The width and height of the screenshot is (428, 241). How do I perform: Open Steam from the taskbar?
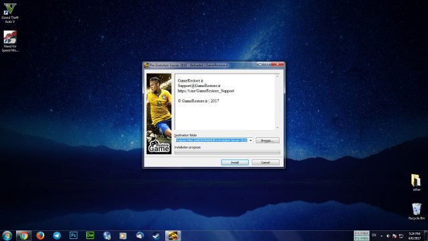coord(156,236)
